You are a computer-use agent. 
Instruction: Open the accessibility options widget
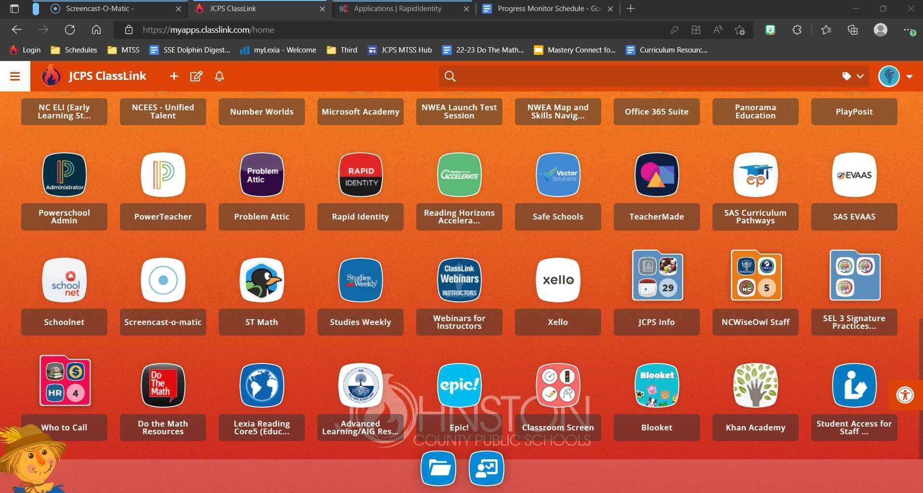905,395
